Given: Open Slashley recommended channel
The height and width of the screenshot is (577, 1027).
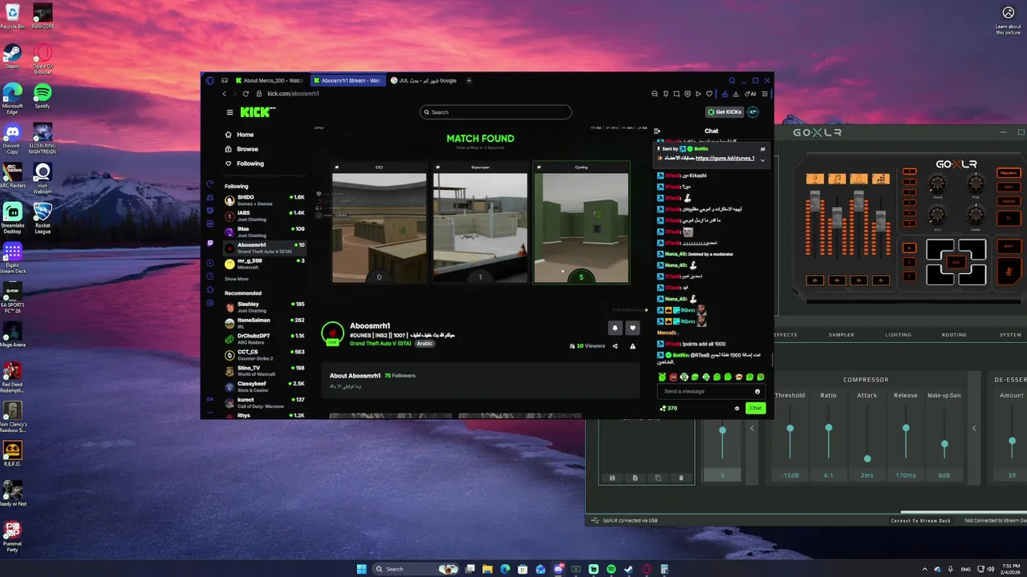Looking at the screenshot, I should 264,307.
